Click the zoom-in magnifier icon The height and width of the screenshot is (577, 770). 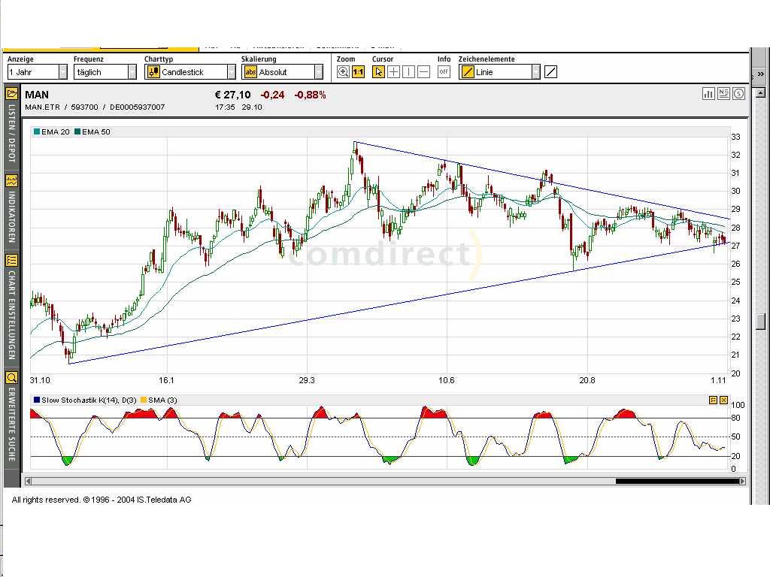click(343, 72)
